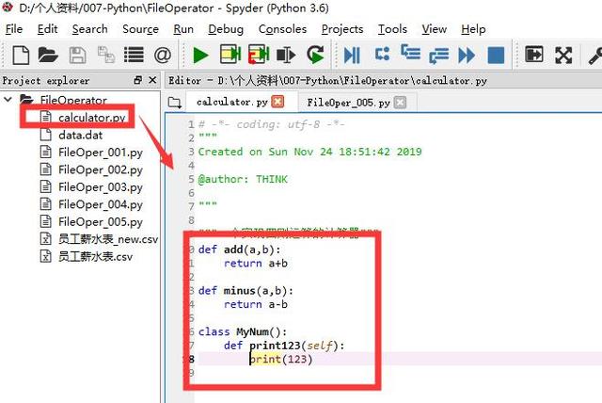Select 员工薪水表_new.csv in project explorer
Viewport: 602px width, 403px height.
tap(108, 239)
